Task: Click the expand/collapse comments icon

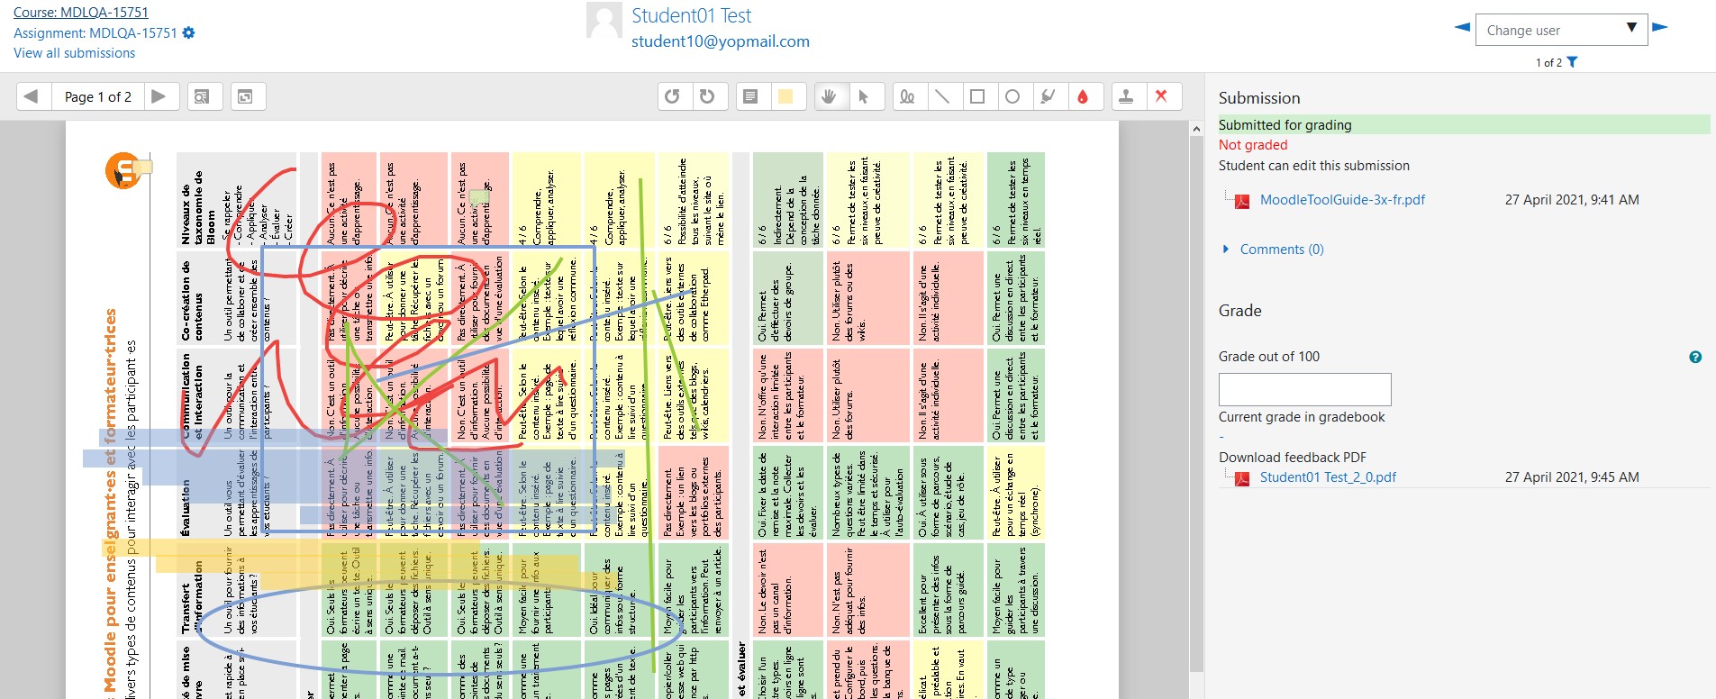Action: pos(246,96)
